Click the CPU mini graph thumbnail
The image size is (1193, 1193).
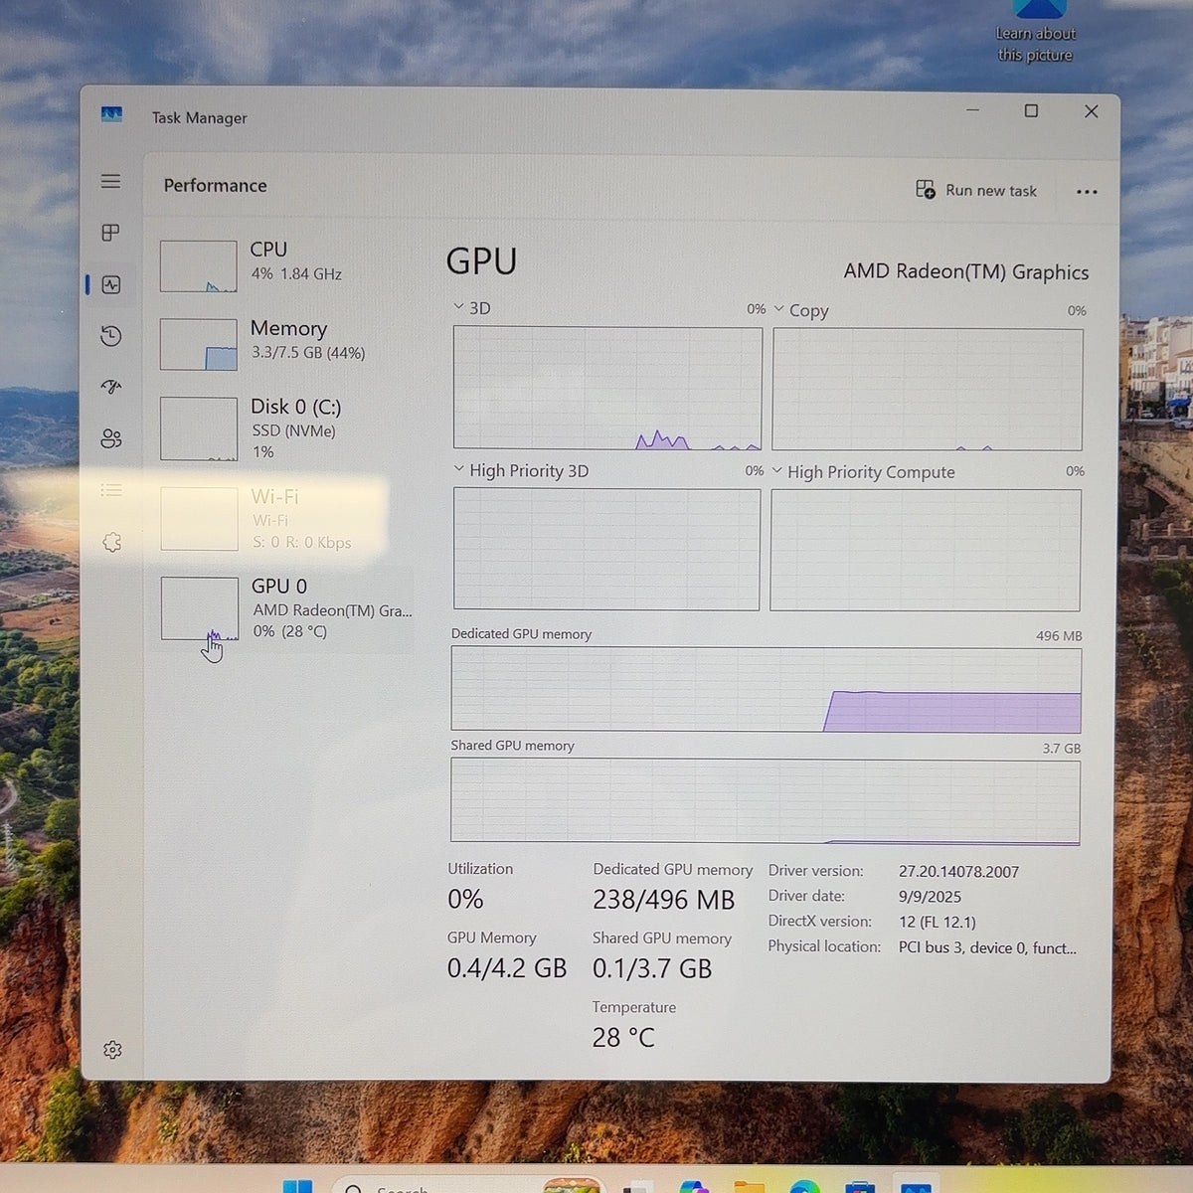pos(199,265)
